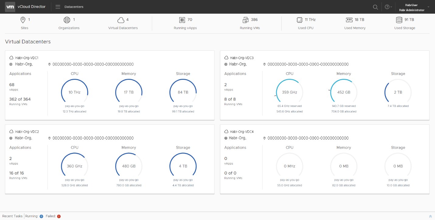Click the cloud icon beside Habr-Org-VDC3
435x220 pixels.
(x=226, y=58)
